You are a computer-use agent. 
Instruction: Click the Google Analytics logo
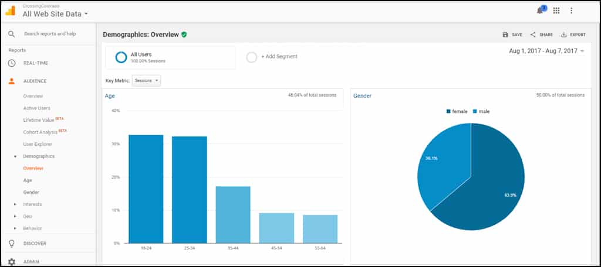tap(11, 10)
